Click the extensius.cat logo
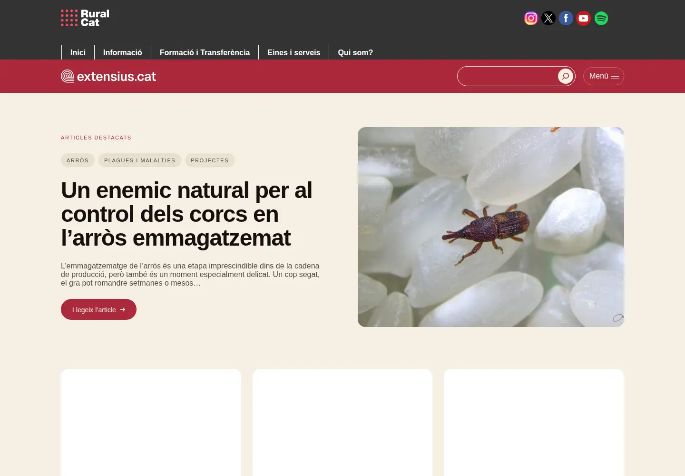Image resolution: width=685 pixels, height=476 pixels. coord(108,76)
